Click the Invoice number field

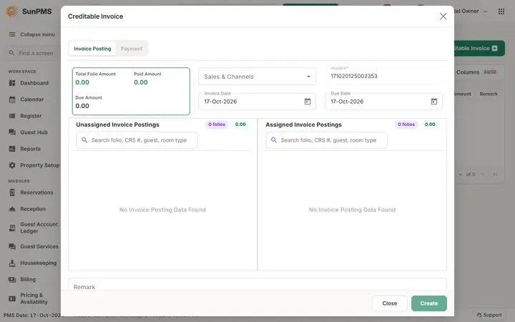pos(383,77)
